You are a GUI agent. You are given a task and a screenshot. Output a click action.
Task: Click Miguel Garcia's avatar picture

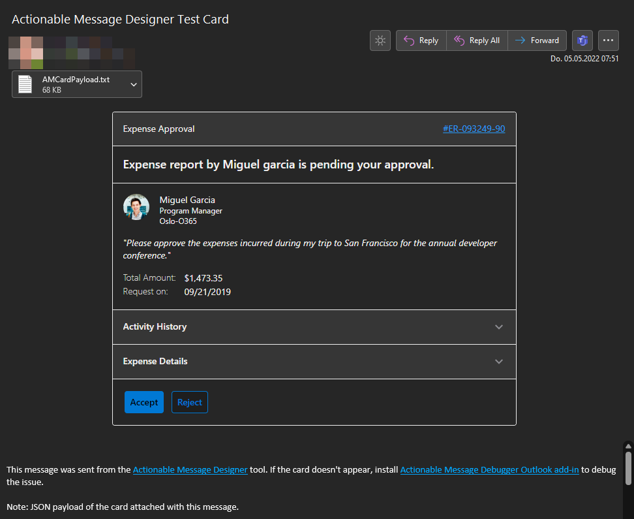pos(136,206)
